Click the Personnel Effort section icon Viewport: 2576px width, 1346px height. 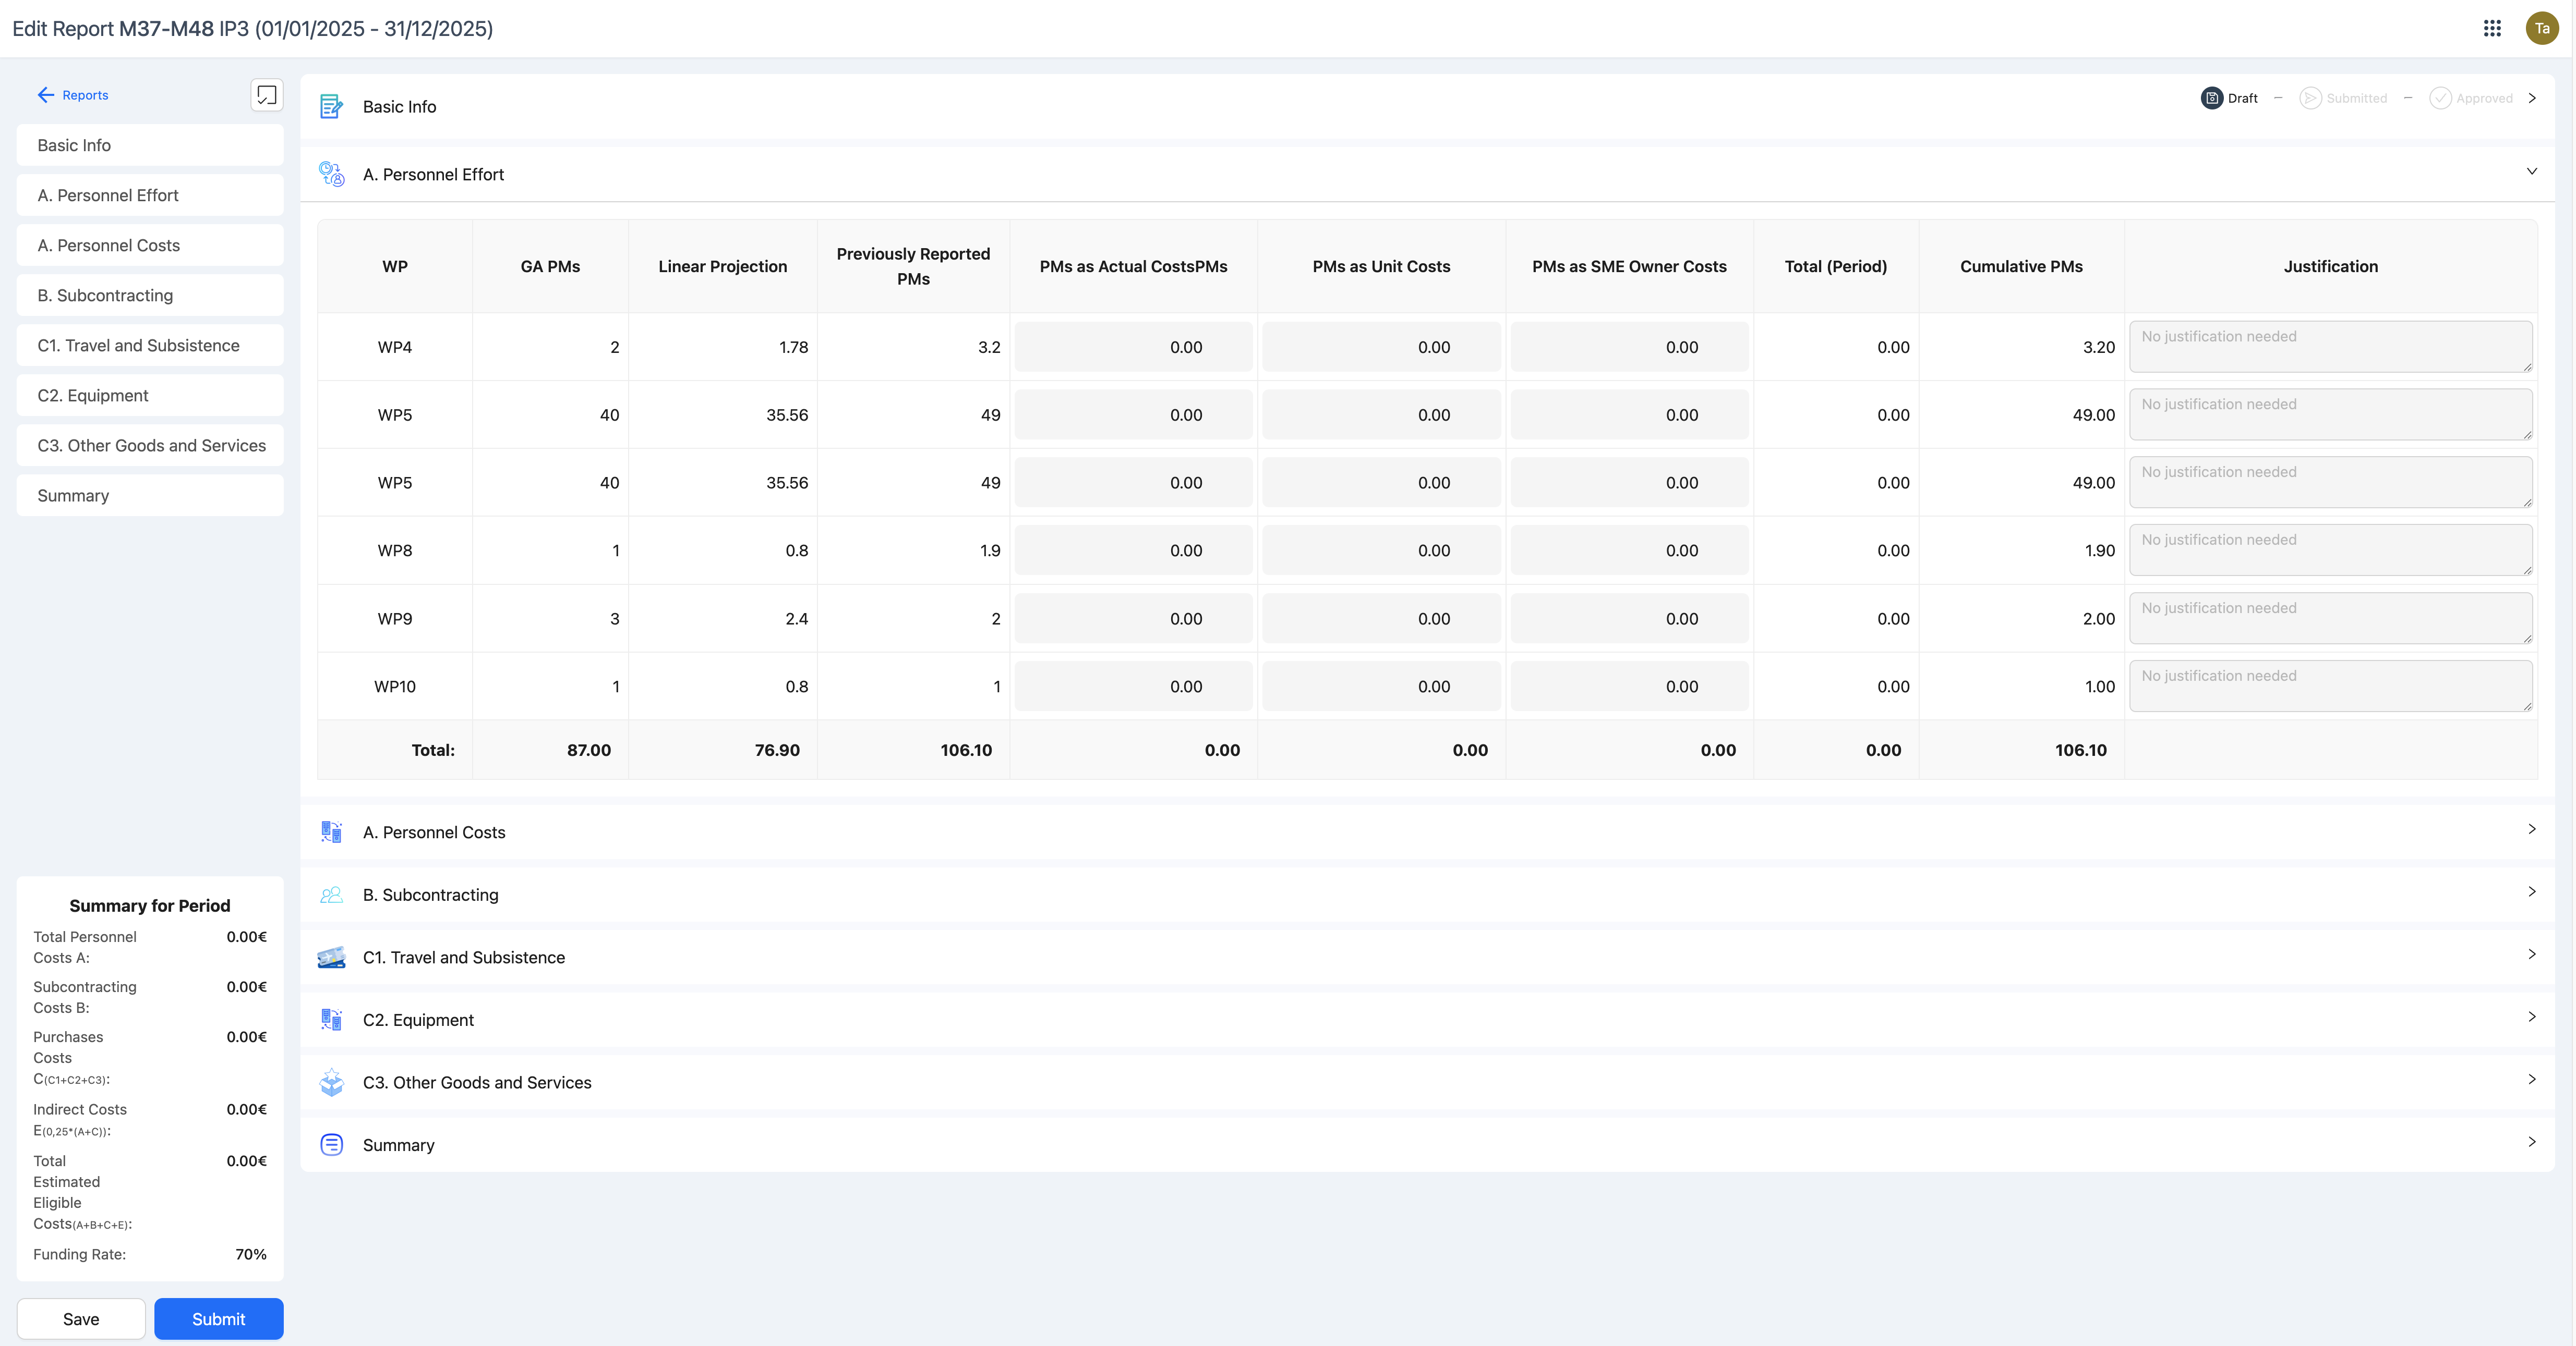331,174
